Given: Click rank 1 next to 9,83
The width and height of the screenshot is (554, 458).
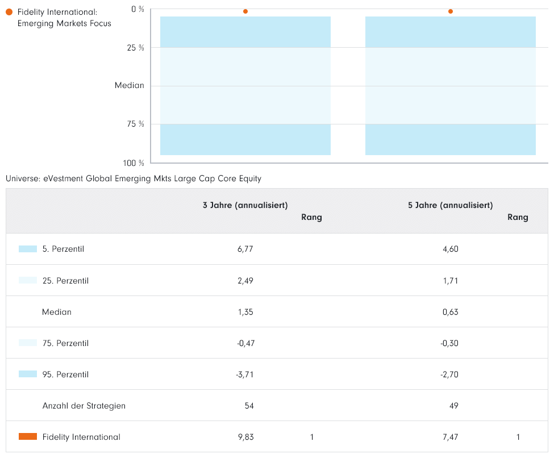Looking at the screenshot, I should click(x=311, y=437).
